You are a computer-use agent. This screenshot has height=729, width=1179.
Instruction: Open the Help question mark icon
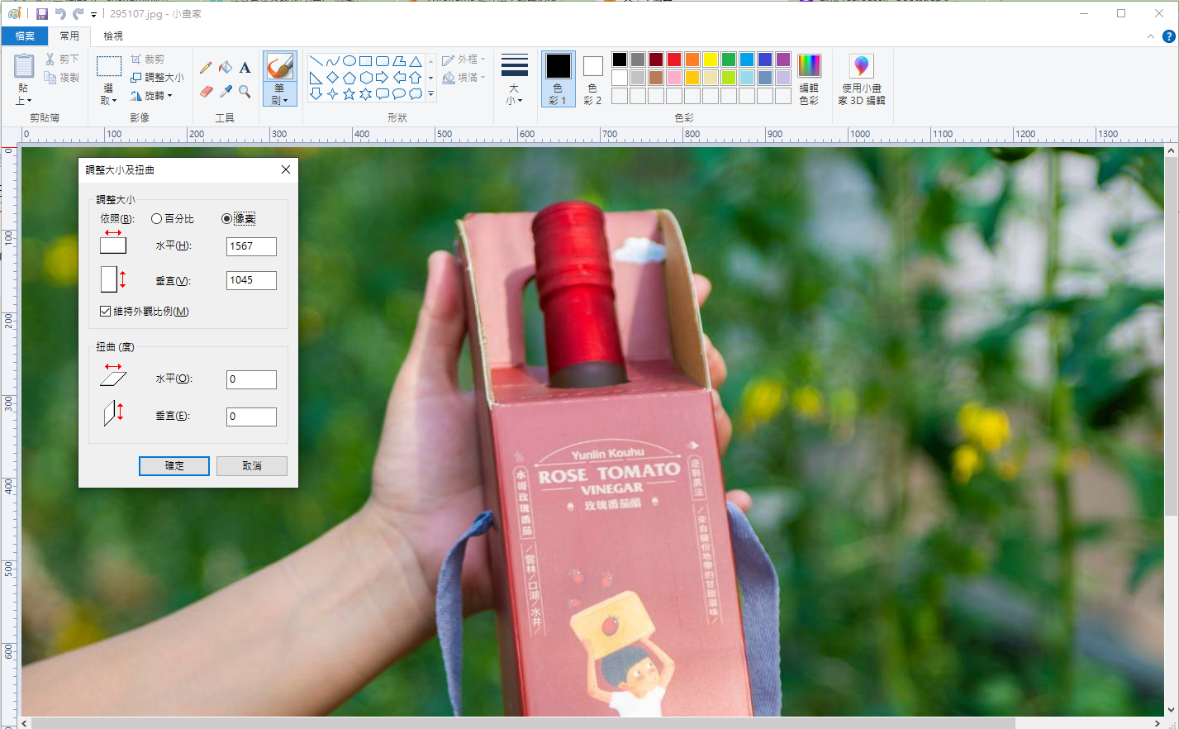(1168, 36)
